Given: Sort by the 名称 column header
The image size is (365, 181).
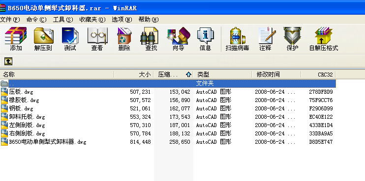Looking at the screenshot, I should [57, 75].
